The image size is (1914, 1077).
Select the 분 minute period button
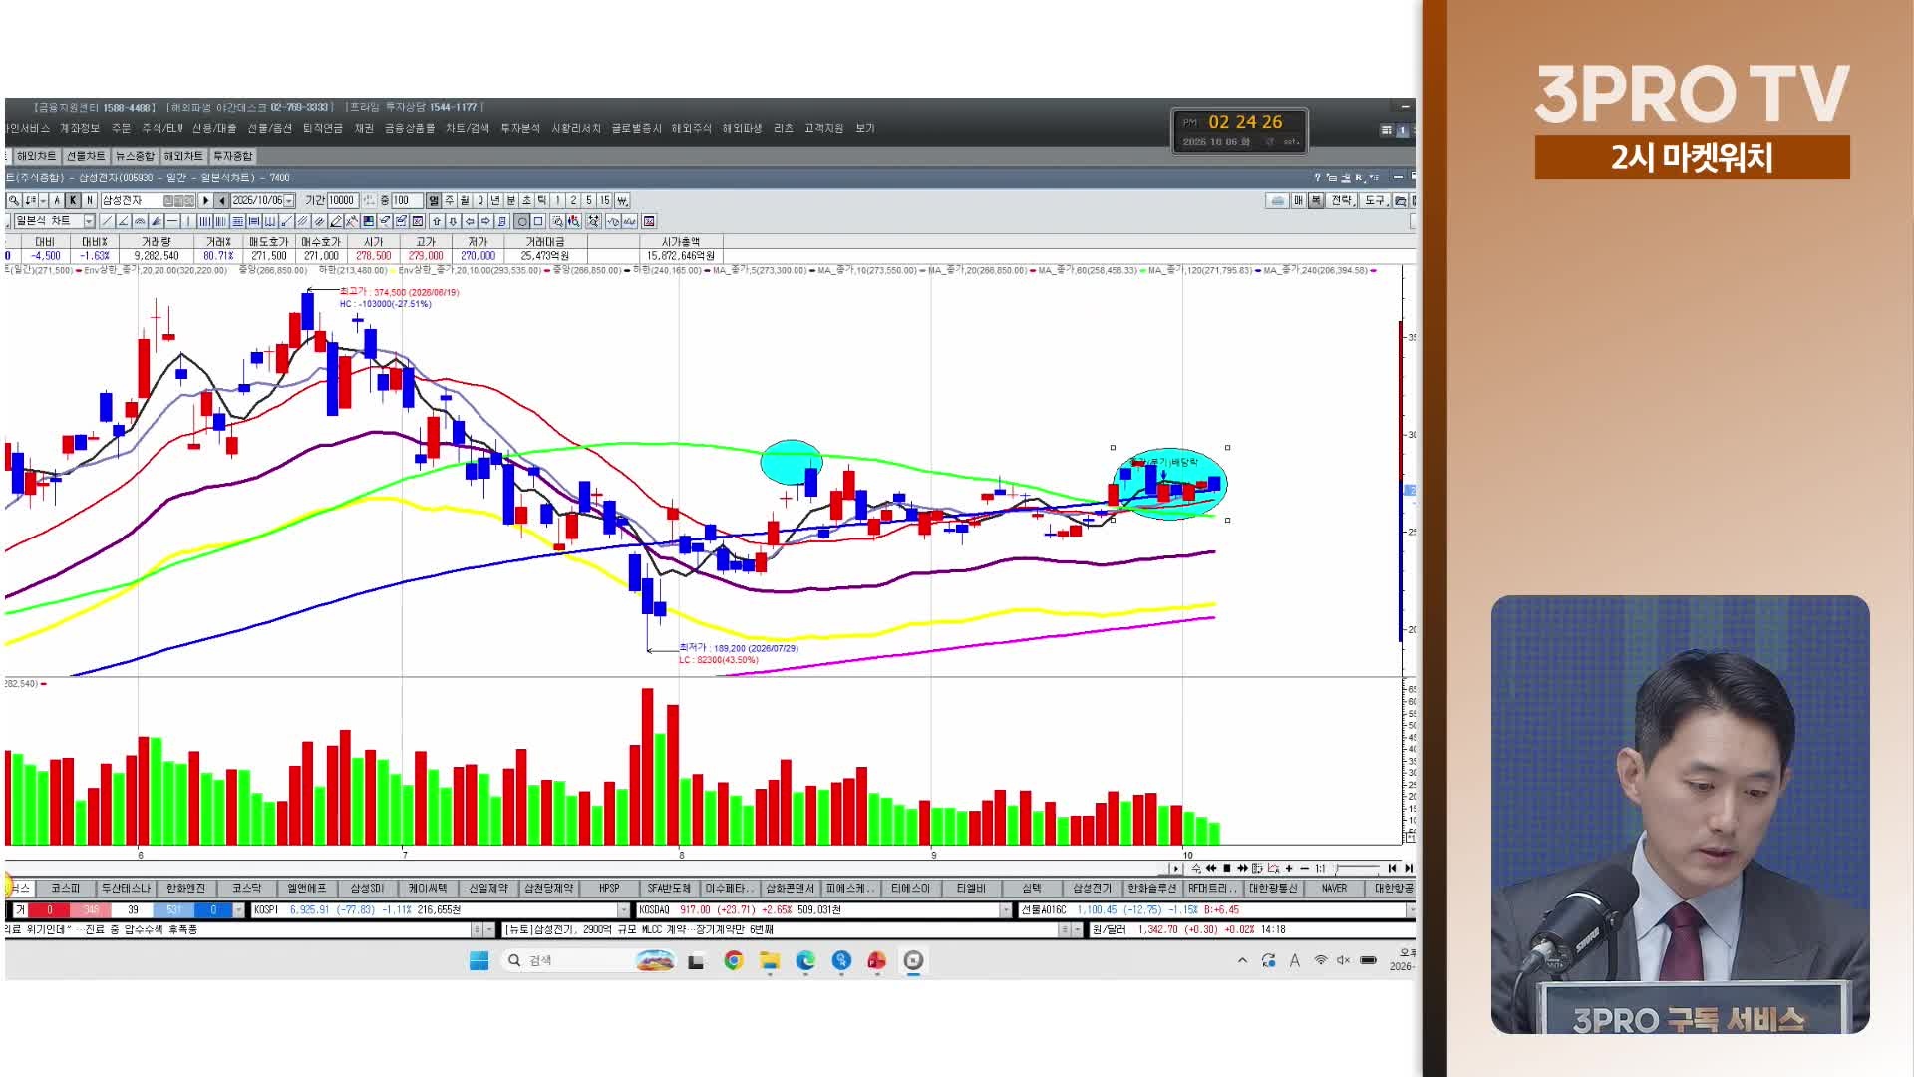(511, 200)
